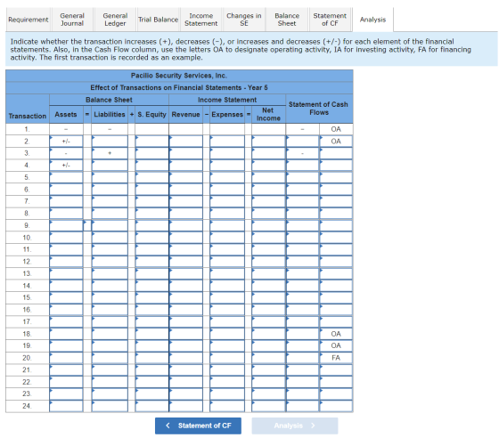Go to the Requirement tab
The image size is (499, 438).
(28, 20)
